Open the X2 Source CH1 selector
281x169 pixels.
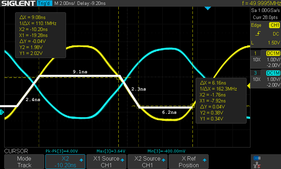click(147, 162)
